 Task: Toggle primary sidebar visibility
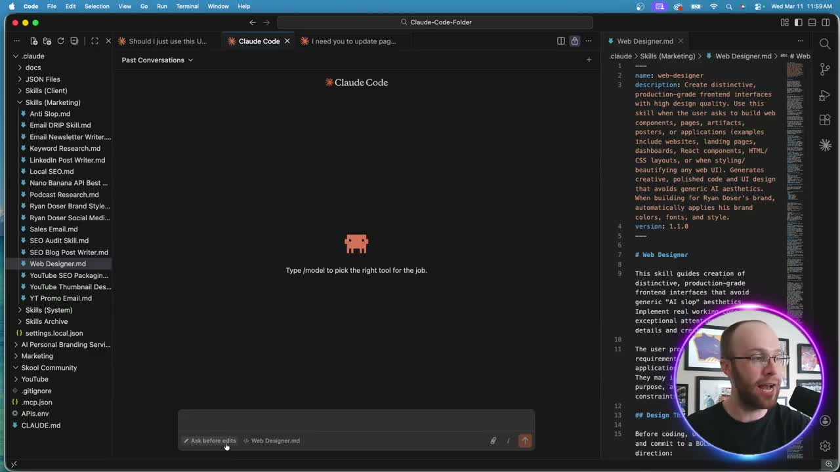pos(799,22)
